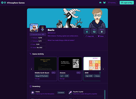This screenshot has height=99, width=136.
Task: Show previous game activity cards
Action: pyautogui.click(x=31, y=69)
